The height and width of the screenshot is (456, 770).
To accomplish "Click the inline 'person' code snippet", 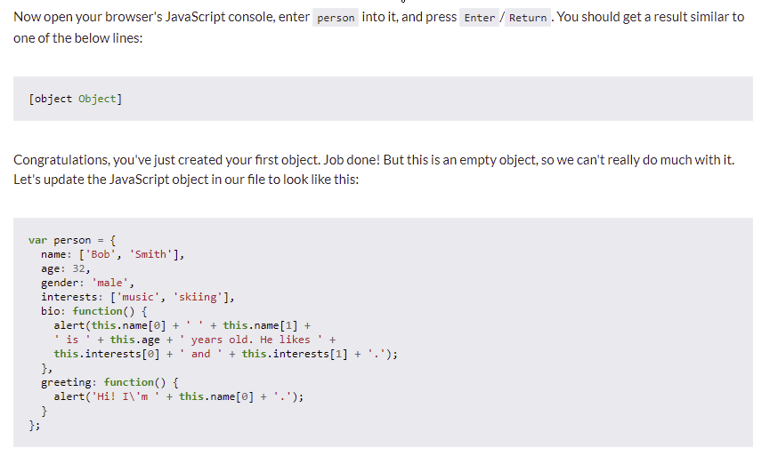I will pyautogui.click(x=336, y=18).
